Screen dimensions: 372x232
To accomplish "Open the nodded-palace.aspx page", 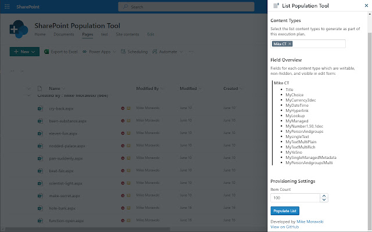I will (x=67, y=146).
